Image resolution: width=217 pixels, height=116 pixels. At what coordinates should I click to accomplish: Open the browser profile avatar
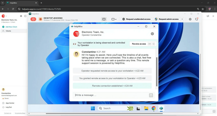[x=210, y=9]
